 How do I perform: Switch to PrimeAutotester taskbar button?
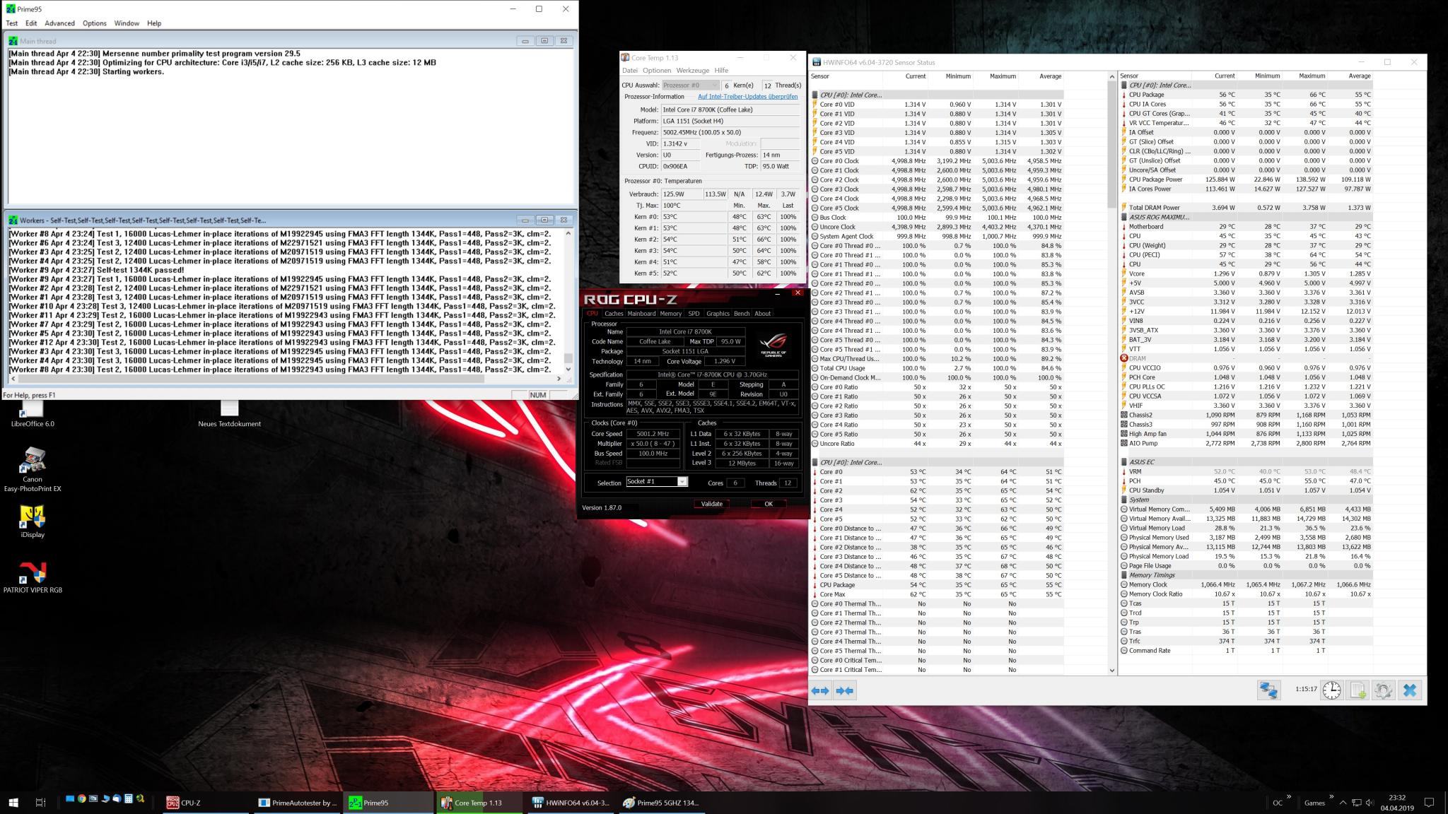coord(297,803)
